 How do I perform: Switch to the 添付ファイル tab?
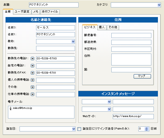(50, 12)
